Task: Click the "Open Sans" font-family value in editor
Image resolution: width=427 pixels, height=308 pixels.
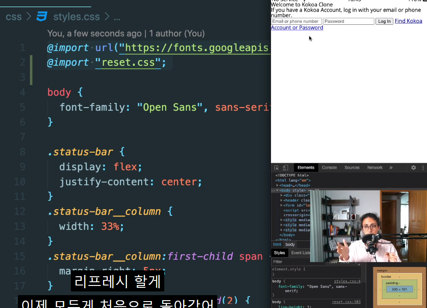Action: [170, 107]
